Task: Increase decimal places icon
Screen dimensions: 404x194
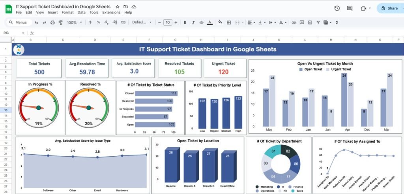Action: tap(115, 22)
